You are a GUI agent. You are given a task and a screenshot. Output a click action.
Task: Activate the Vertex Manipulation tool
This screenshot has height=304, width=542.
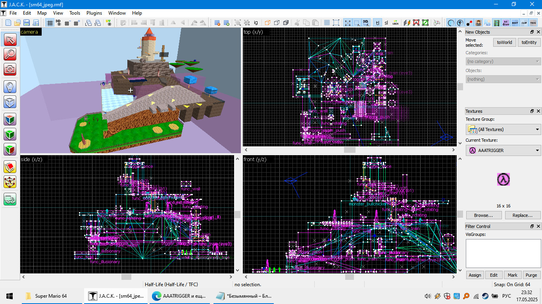pyautogui.click(x=10, y=182)
